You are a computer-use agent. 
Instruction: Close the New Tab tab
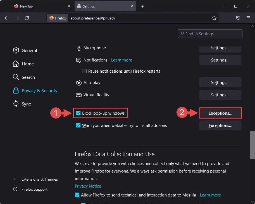(69, 6)
